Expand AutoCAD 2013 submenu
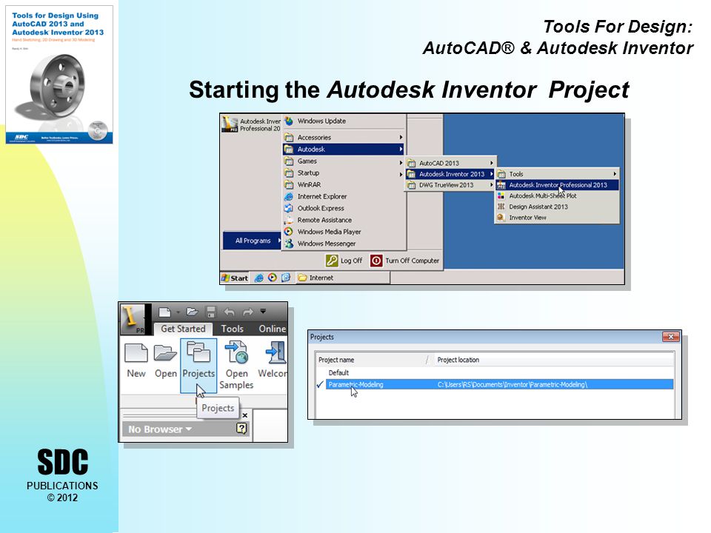 coord(450,163)
